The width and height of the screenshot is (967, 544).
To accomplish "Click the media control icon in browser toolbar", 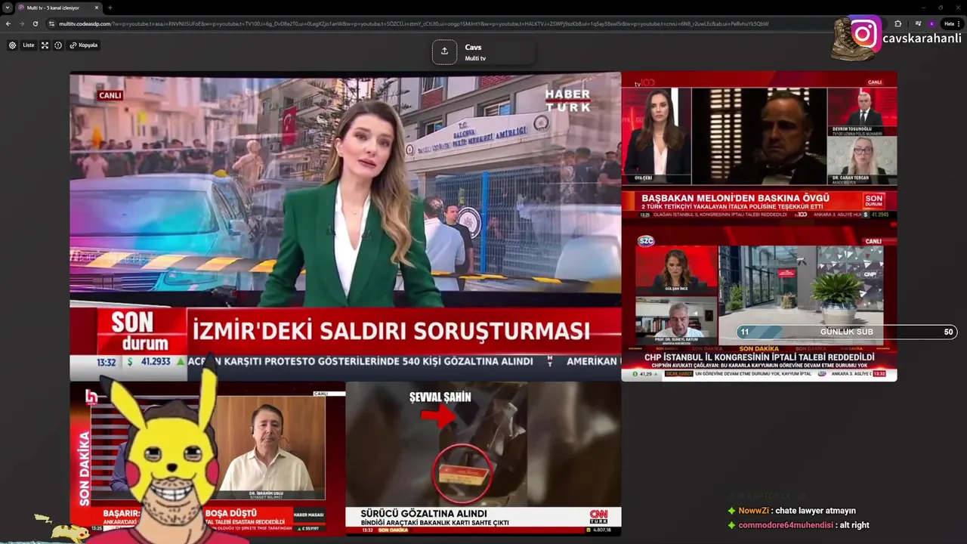I will coord(918,23).
